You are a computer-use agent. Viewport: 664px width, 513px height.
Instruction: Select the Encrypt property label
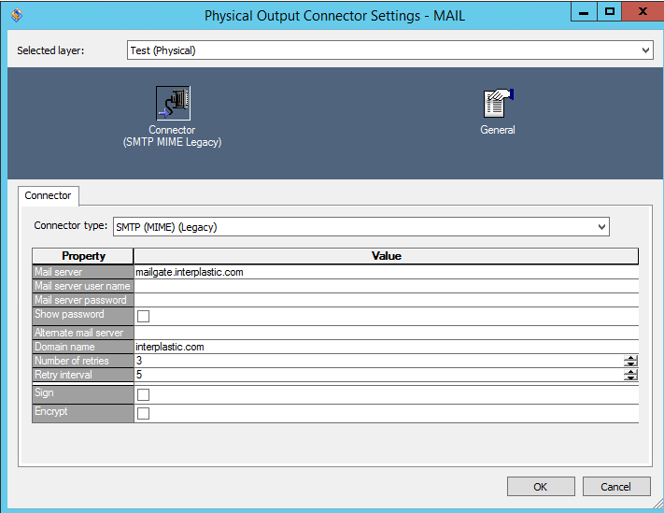83,413
